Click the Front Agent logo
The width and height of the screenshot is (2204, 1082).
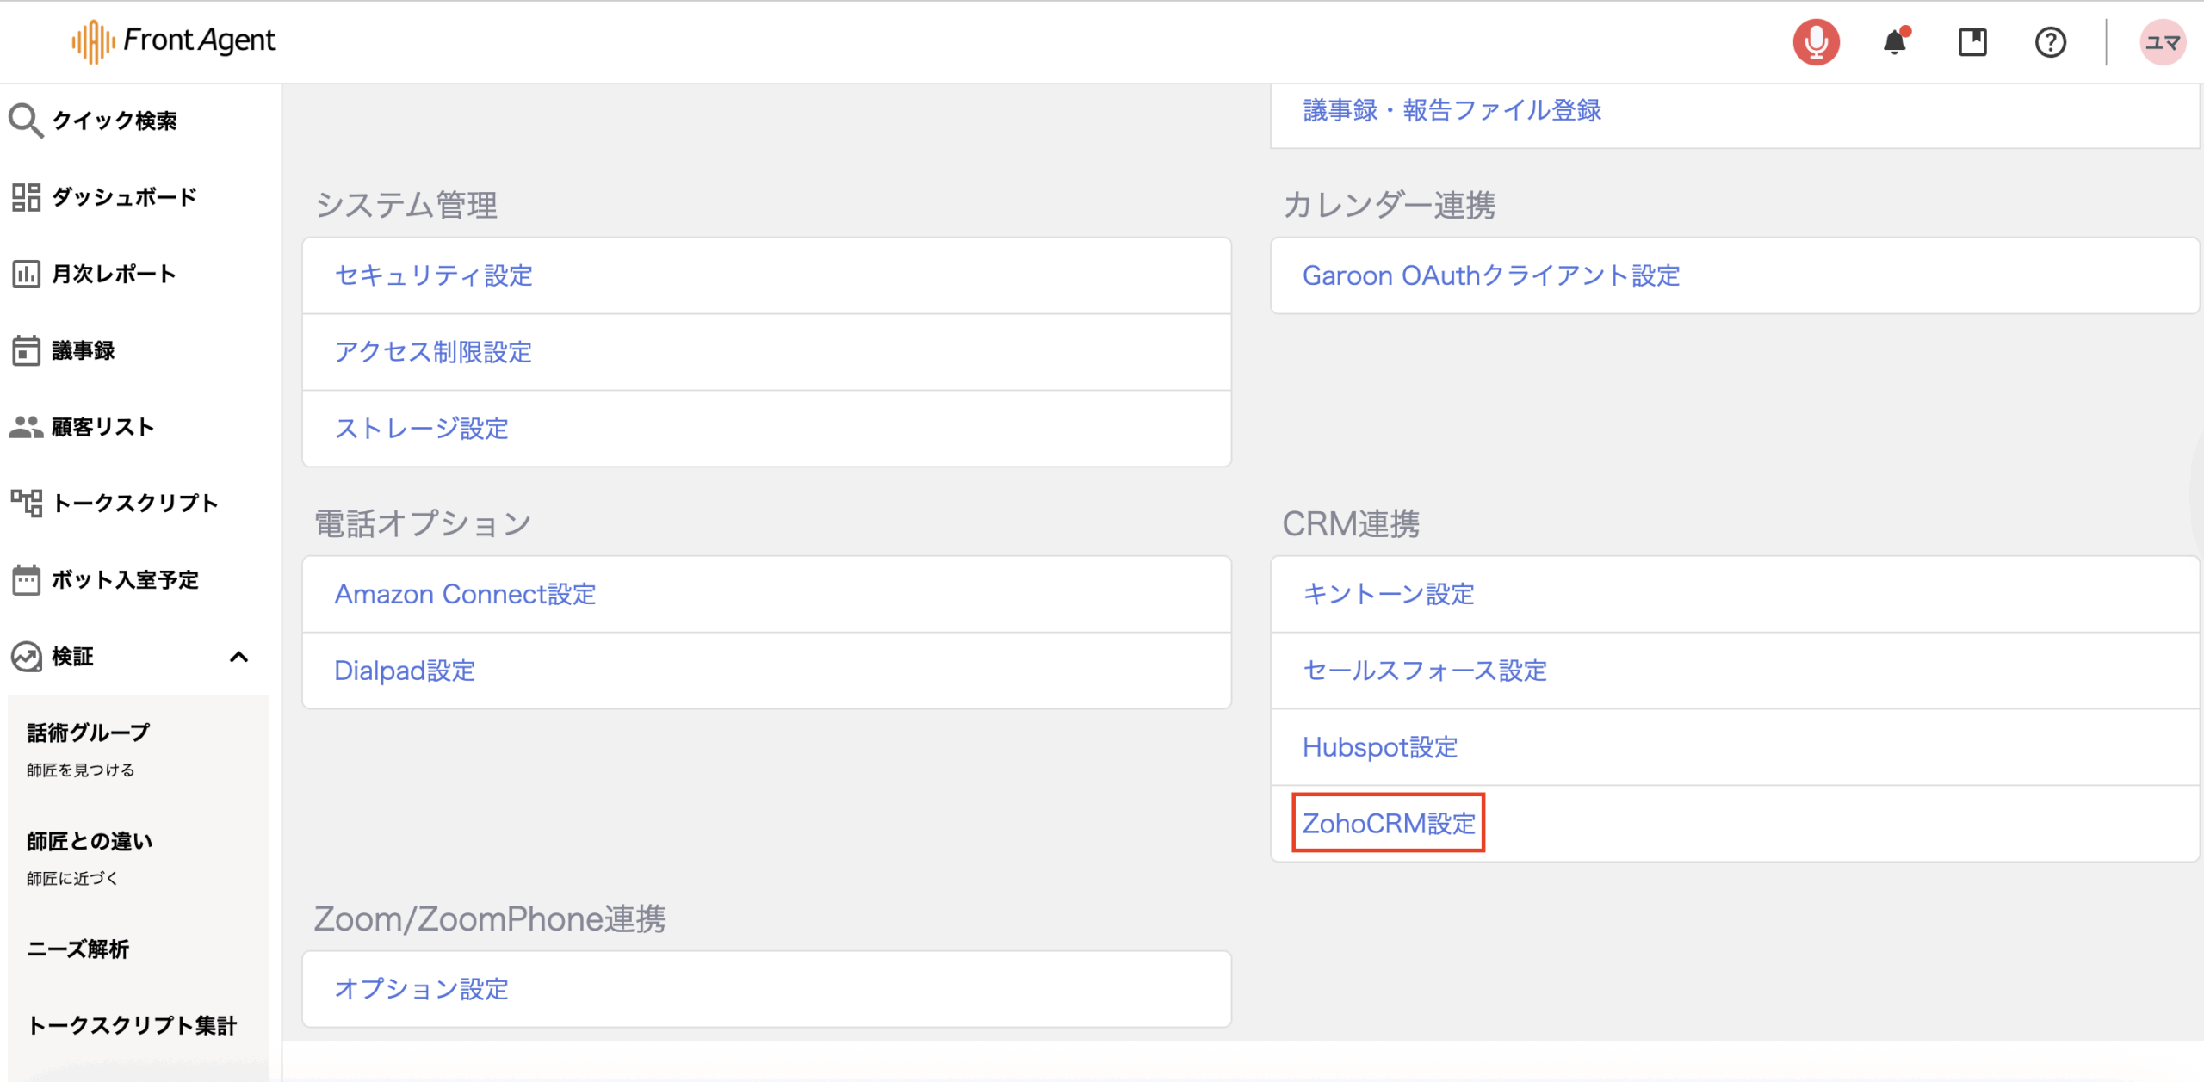174,40
